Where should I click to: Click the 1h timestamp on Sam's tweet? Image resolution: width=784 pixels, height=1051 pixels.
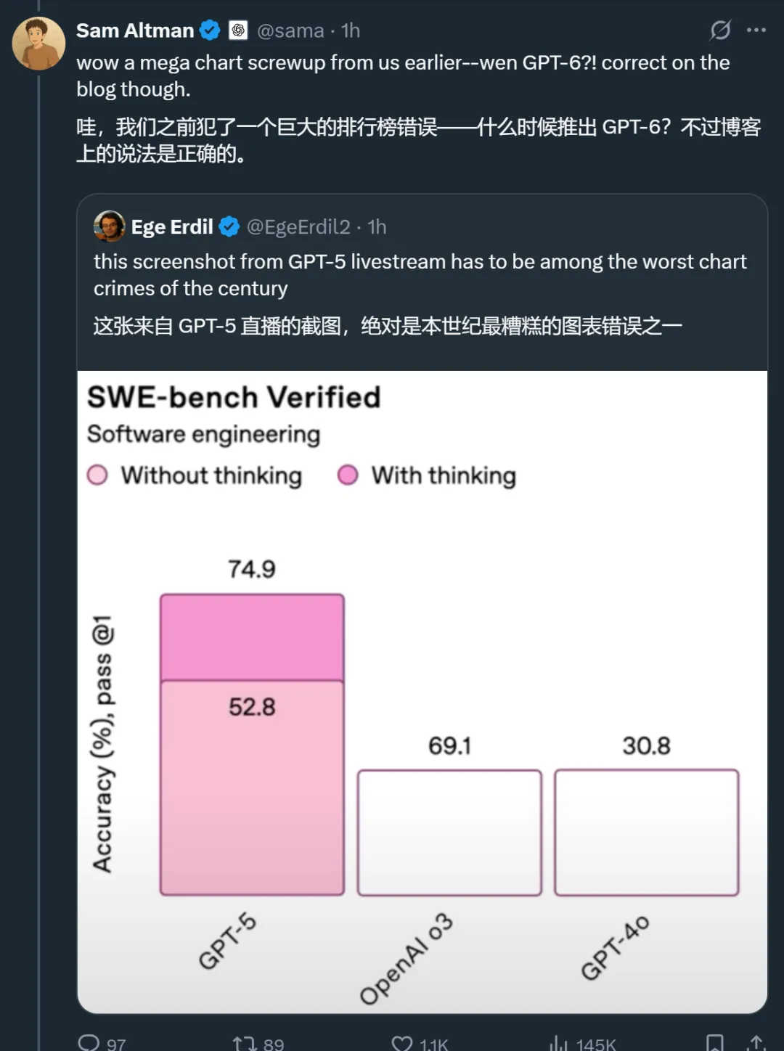[x=351, y=30]
